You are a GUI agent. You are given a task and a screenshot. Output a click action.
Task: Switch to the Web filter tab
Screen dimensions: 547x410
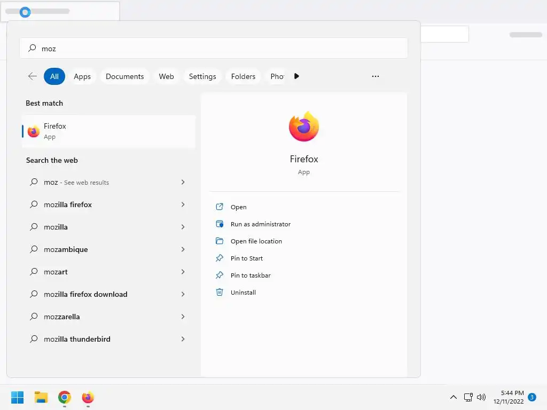[167, 76]
